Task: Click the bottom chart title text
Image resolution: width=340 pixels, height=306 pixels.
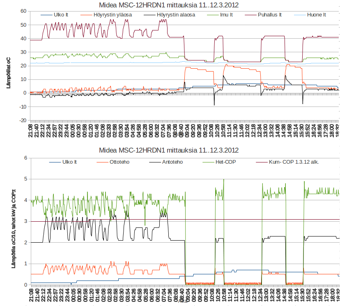Action: click(169, 150)
